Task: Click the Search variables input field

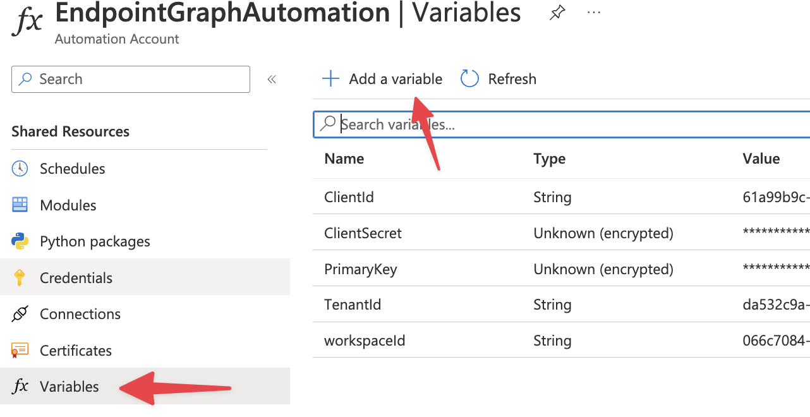Action: 442,124
